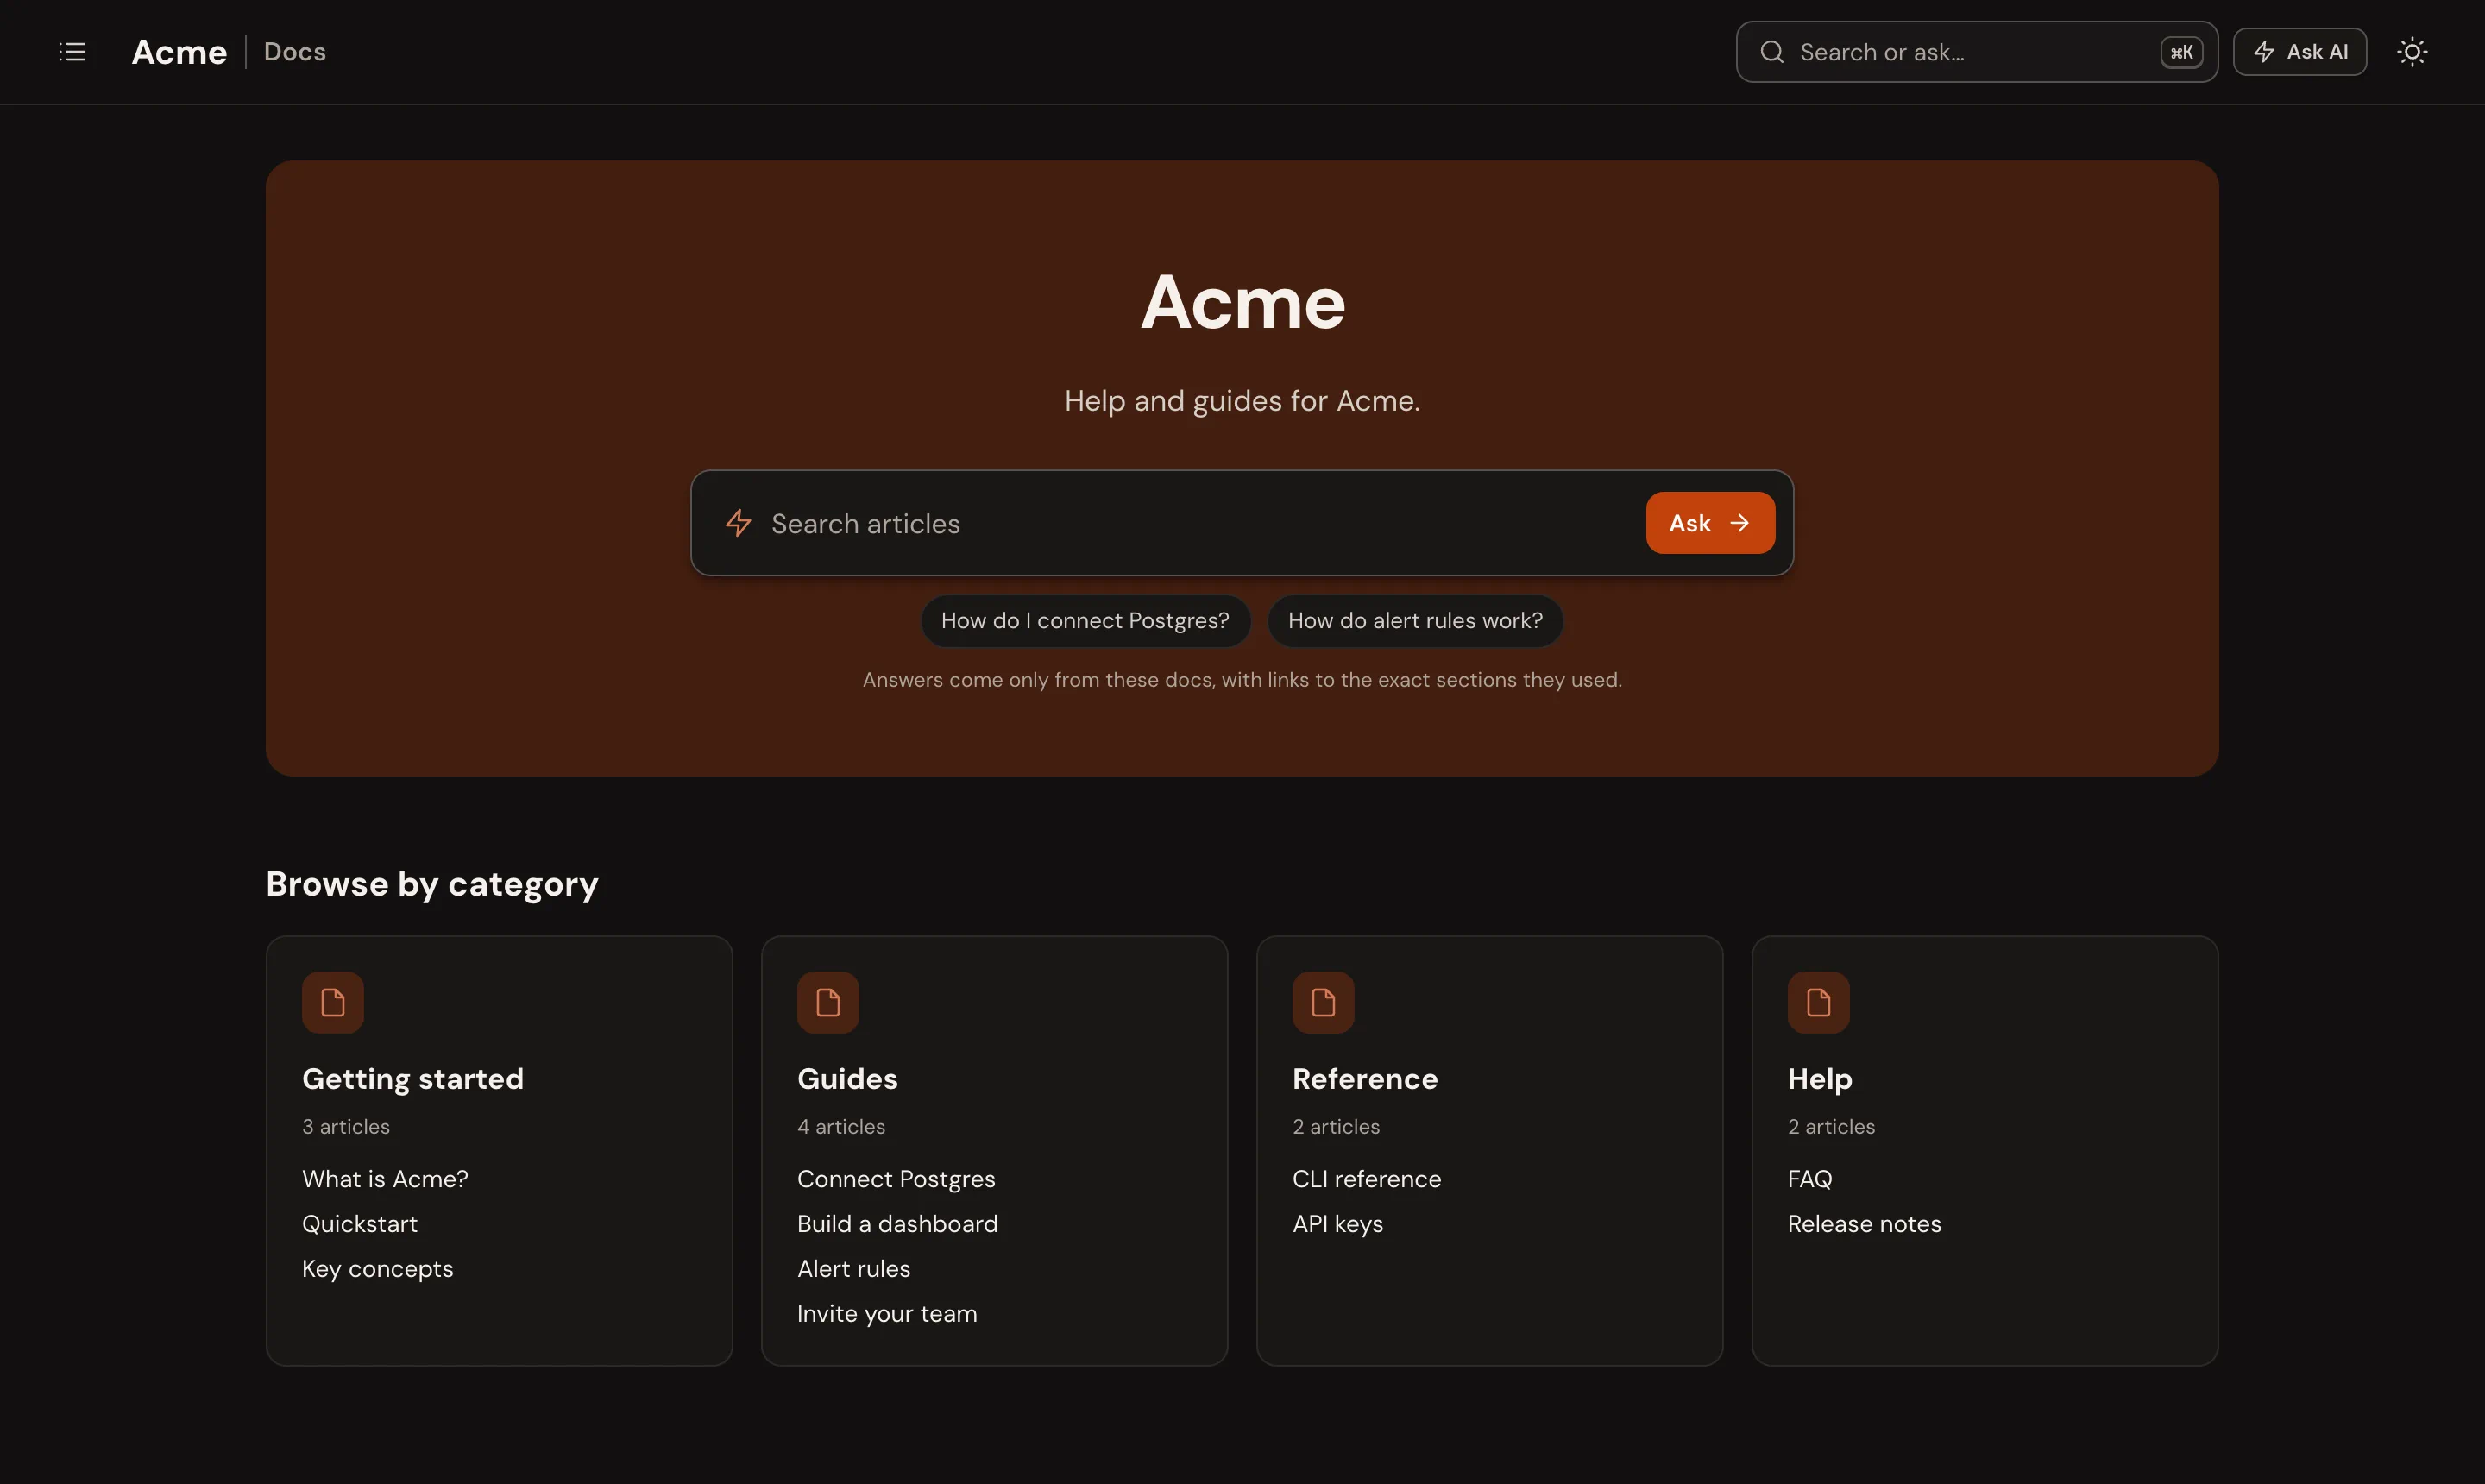Open the Invite your team guide
Image resolution: width=2485 pixels, height=1484 pixels.
tap(886, 1314)
